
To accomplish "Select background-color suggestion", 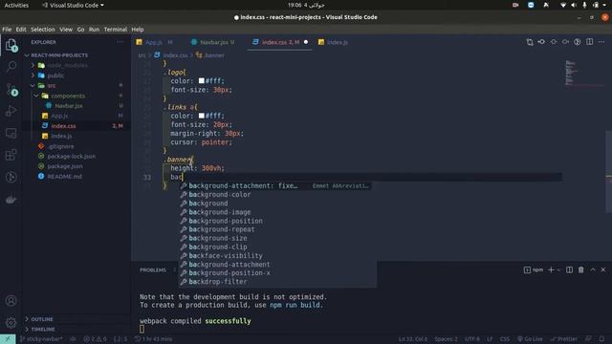I will [277, 195].
